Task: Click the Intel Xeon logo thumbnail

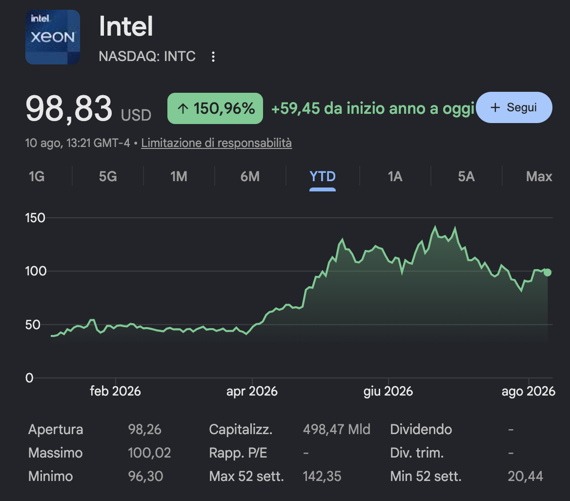Action: tap(53, 37)
